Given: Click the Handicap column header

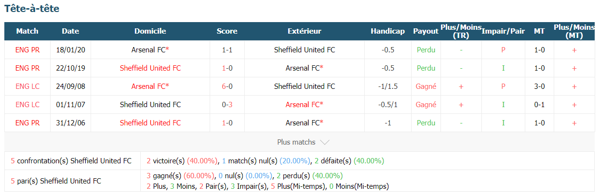Looking at the screenshot, I should [387, 31].
